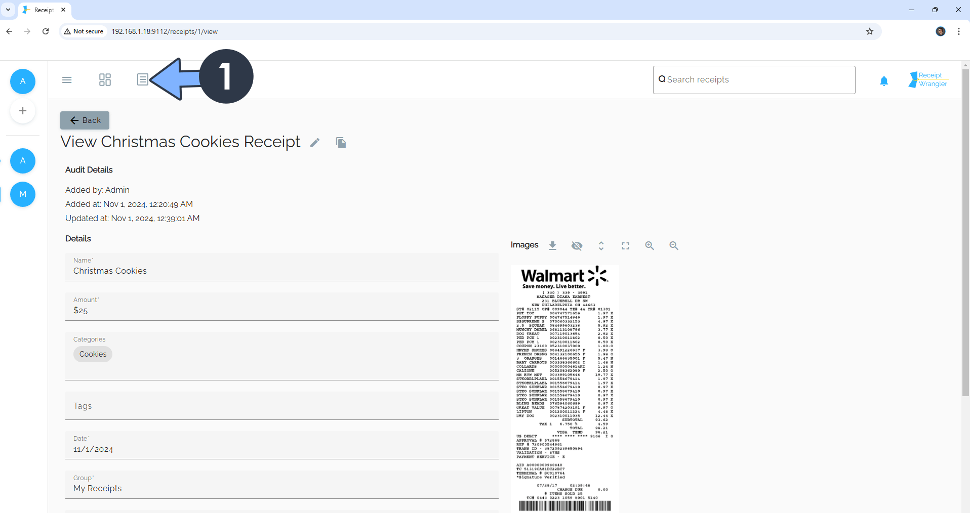Screen dimensions: 970x513
Task: Click the Tags field
Action: point(282,406)
